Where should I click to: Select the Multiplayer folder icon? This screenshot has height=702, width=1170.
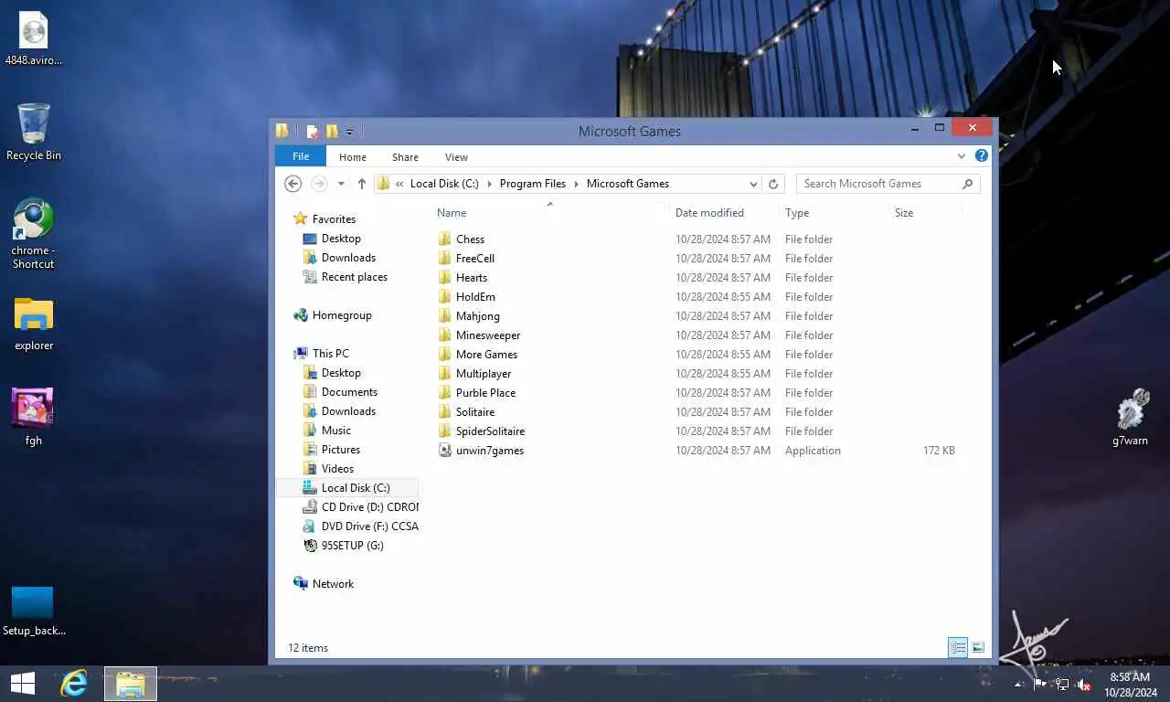445,374
